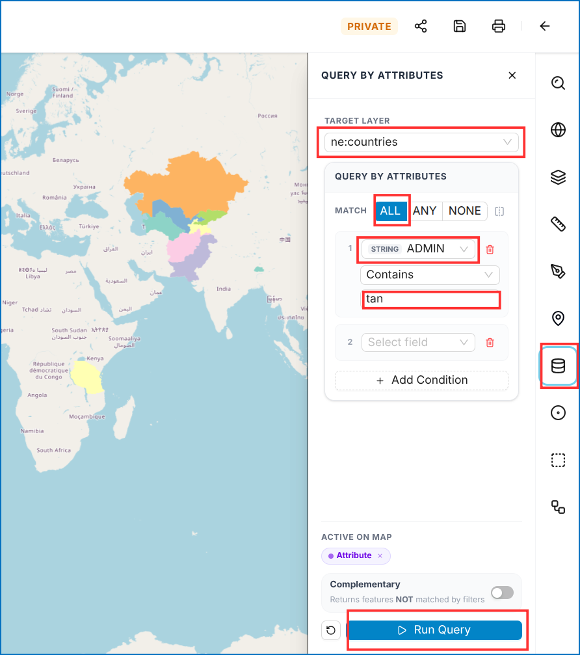Screen dimensions: 580x655
Task: Open the Select field dropdown in condition 2
Action: [x=418, y=342]
